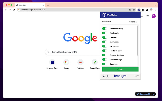Click the collectors list scrollbar
The image size is (162, 101).
pos(138,41)
